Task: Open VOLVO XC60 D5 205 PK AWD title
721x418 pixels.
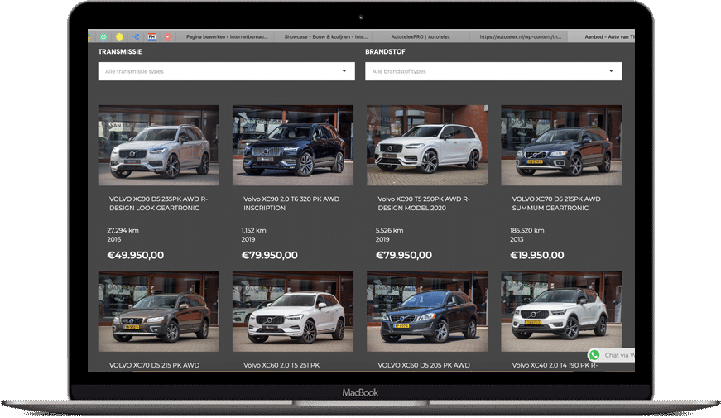Action: [424, 365]
